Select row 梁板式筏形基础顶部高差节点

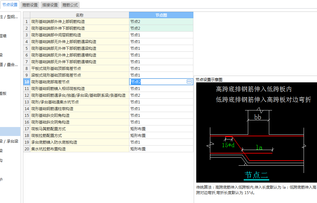point(80,75)
